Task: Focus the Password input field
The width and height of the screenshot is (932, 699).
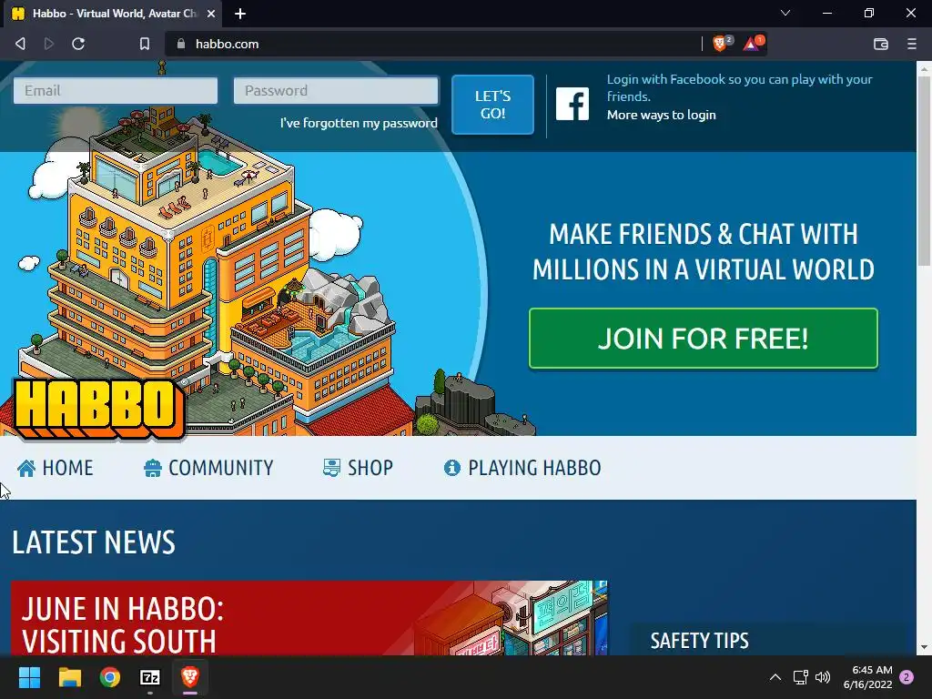Action: coord(336,91)
